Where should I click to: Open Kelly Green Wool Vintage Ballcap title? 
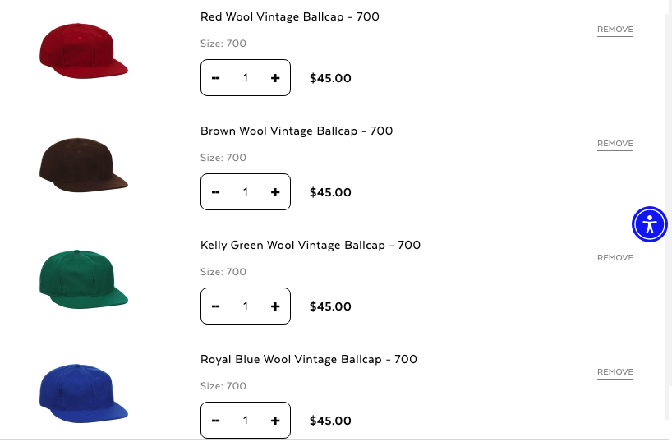310,245
